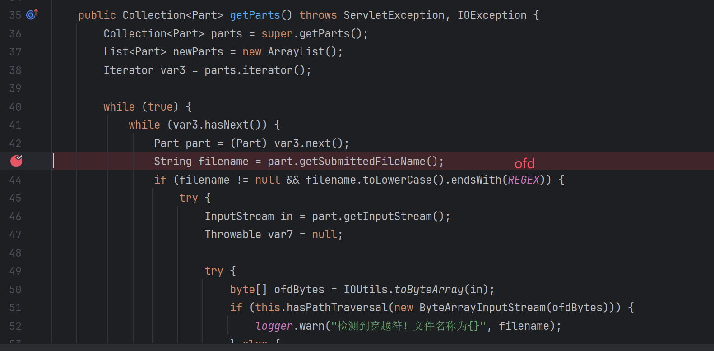Click the red 'ofd' inline value hint
Viewport: 714px width, 351px height.
tap(524, 163)
